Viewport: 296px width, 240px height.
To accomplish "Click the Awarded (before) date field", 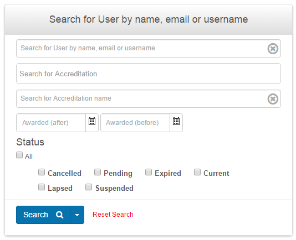I will (135, 123).
